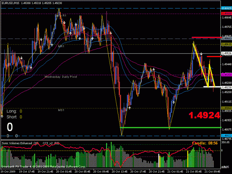Image resolution: width=232 pixels, height=174 pixels.
Task: Click the 21 Oct 01:45 time label
Action: coord(175,171)
